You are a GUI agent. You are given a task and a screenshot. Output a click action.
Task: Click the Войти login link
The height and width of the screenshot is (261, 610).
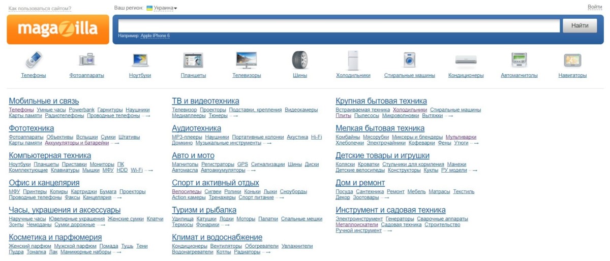point(595,7)
